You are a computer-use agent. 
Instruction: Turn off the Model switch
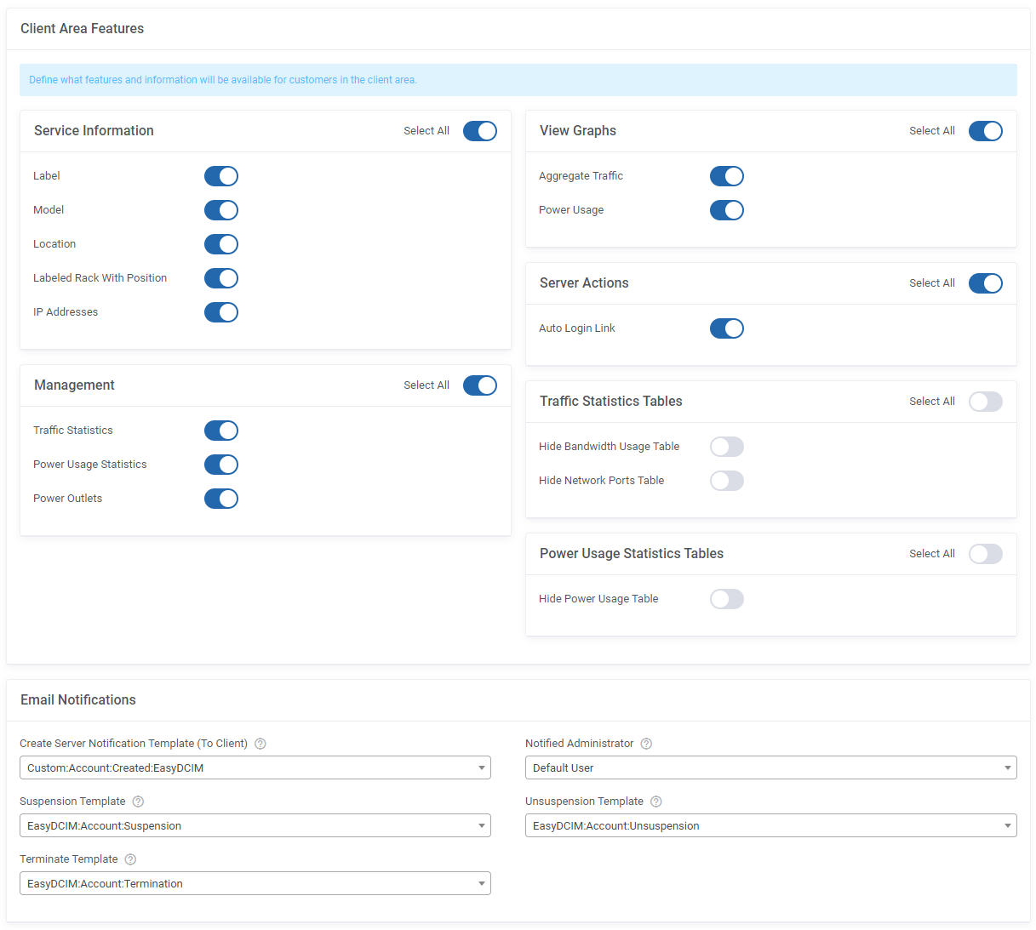pos(221,210)
